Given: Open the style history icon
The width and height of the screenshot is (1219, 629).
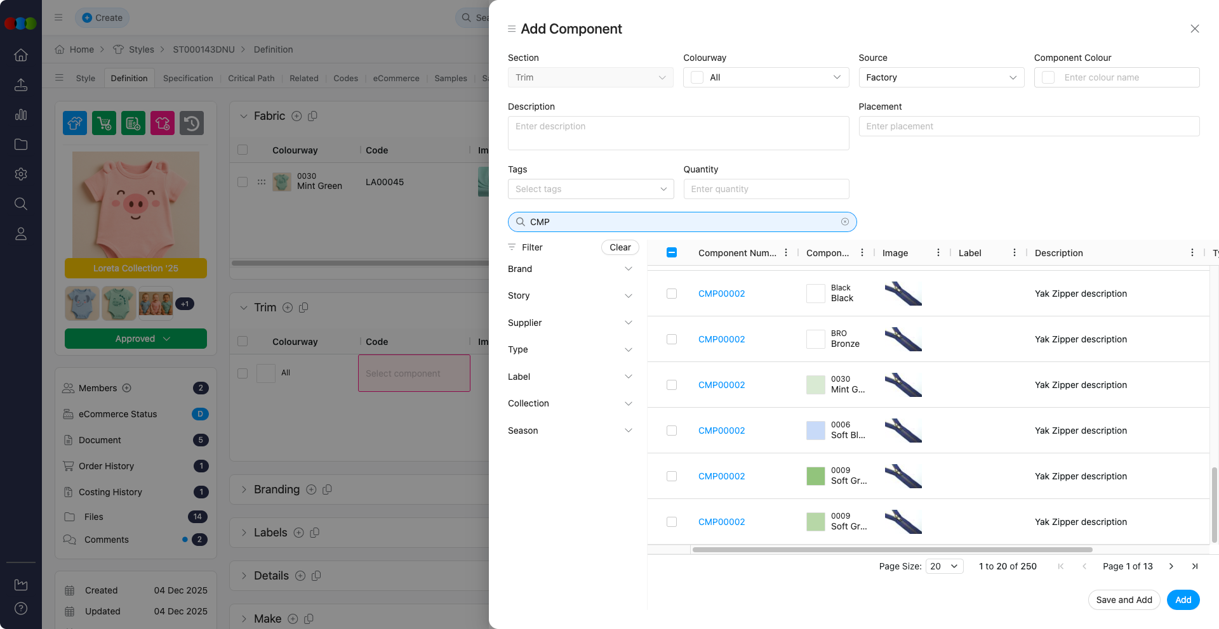Looking at the screenshot, I should 192,123.
